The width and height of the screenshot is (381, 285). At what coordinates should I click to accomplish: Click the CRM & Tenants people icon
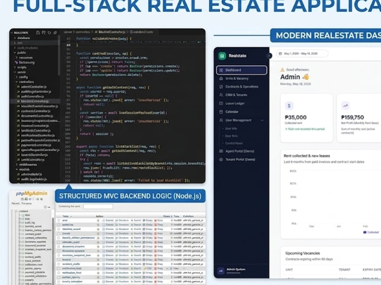[x=221, y=95]
